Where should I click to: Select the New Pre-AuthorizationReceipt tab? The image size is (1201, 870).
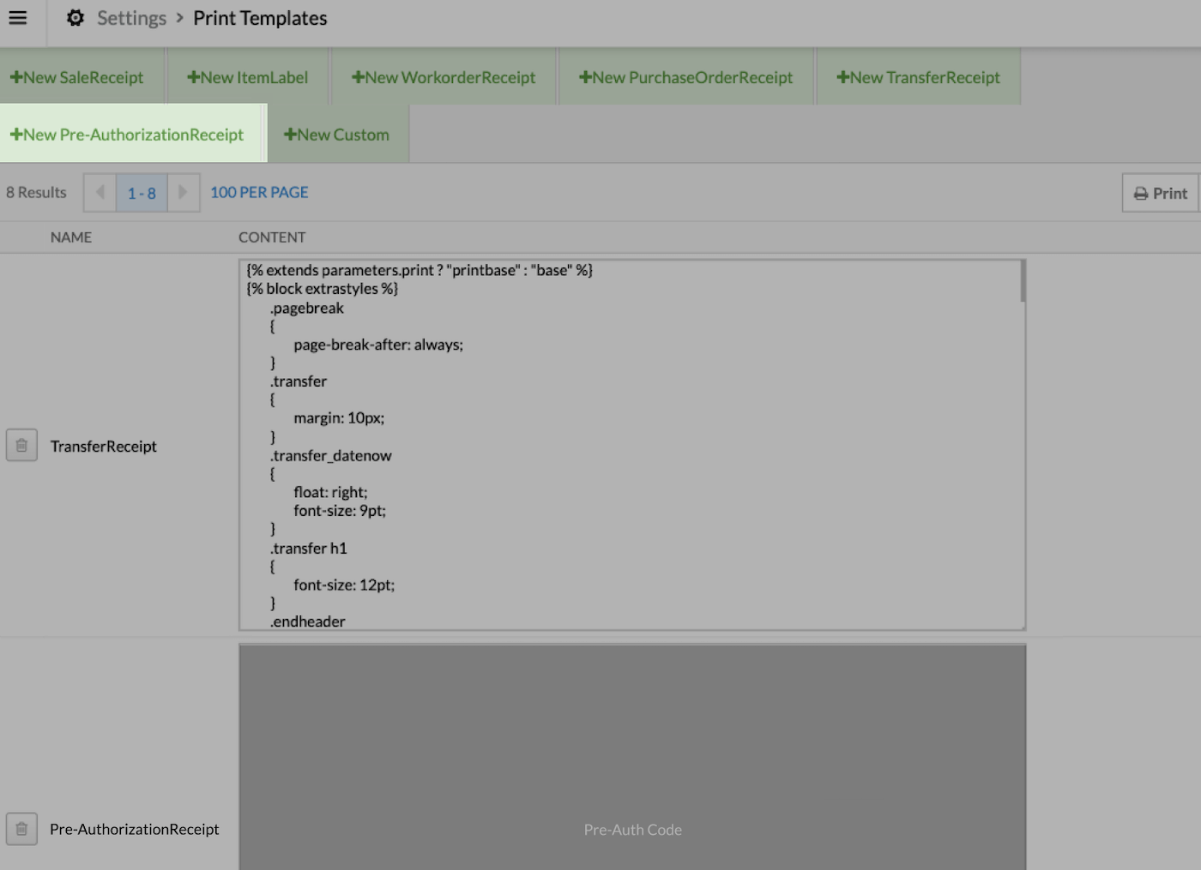coord(129,134)
